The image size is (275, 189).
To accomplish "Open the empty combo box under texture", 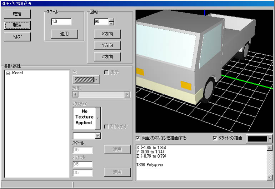I will coord(98,136).
